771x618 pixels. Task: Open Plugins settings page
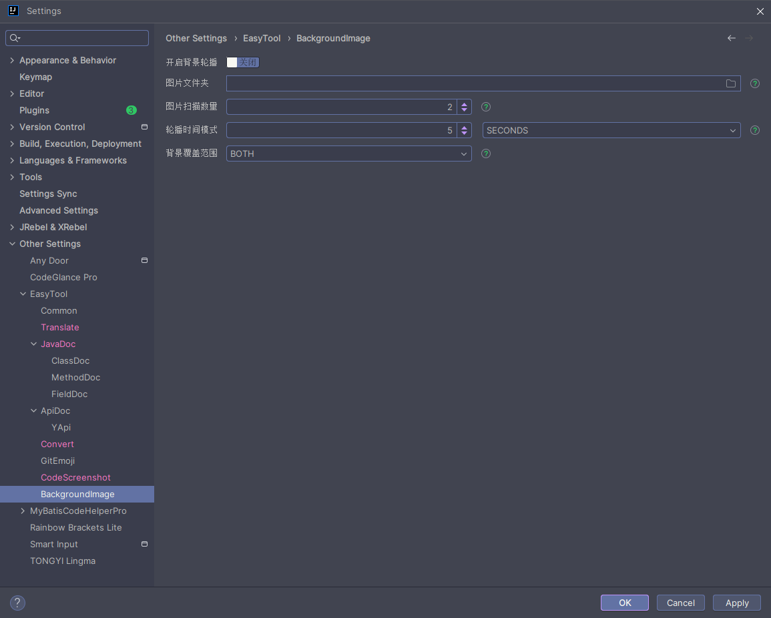pos(35,110)
